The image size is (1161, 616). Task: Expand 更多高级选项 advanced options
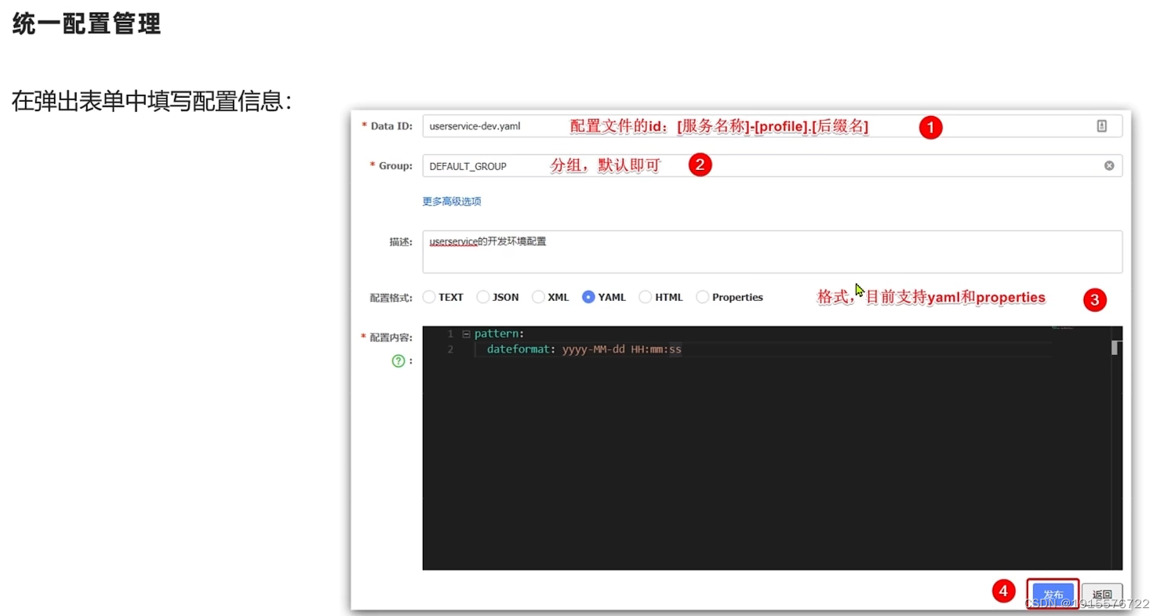(x=451, y=201)
